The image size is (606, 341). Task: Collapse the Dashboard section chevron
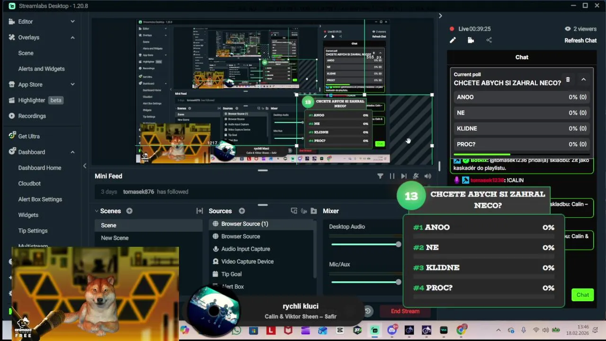click(x=72, y=152)
